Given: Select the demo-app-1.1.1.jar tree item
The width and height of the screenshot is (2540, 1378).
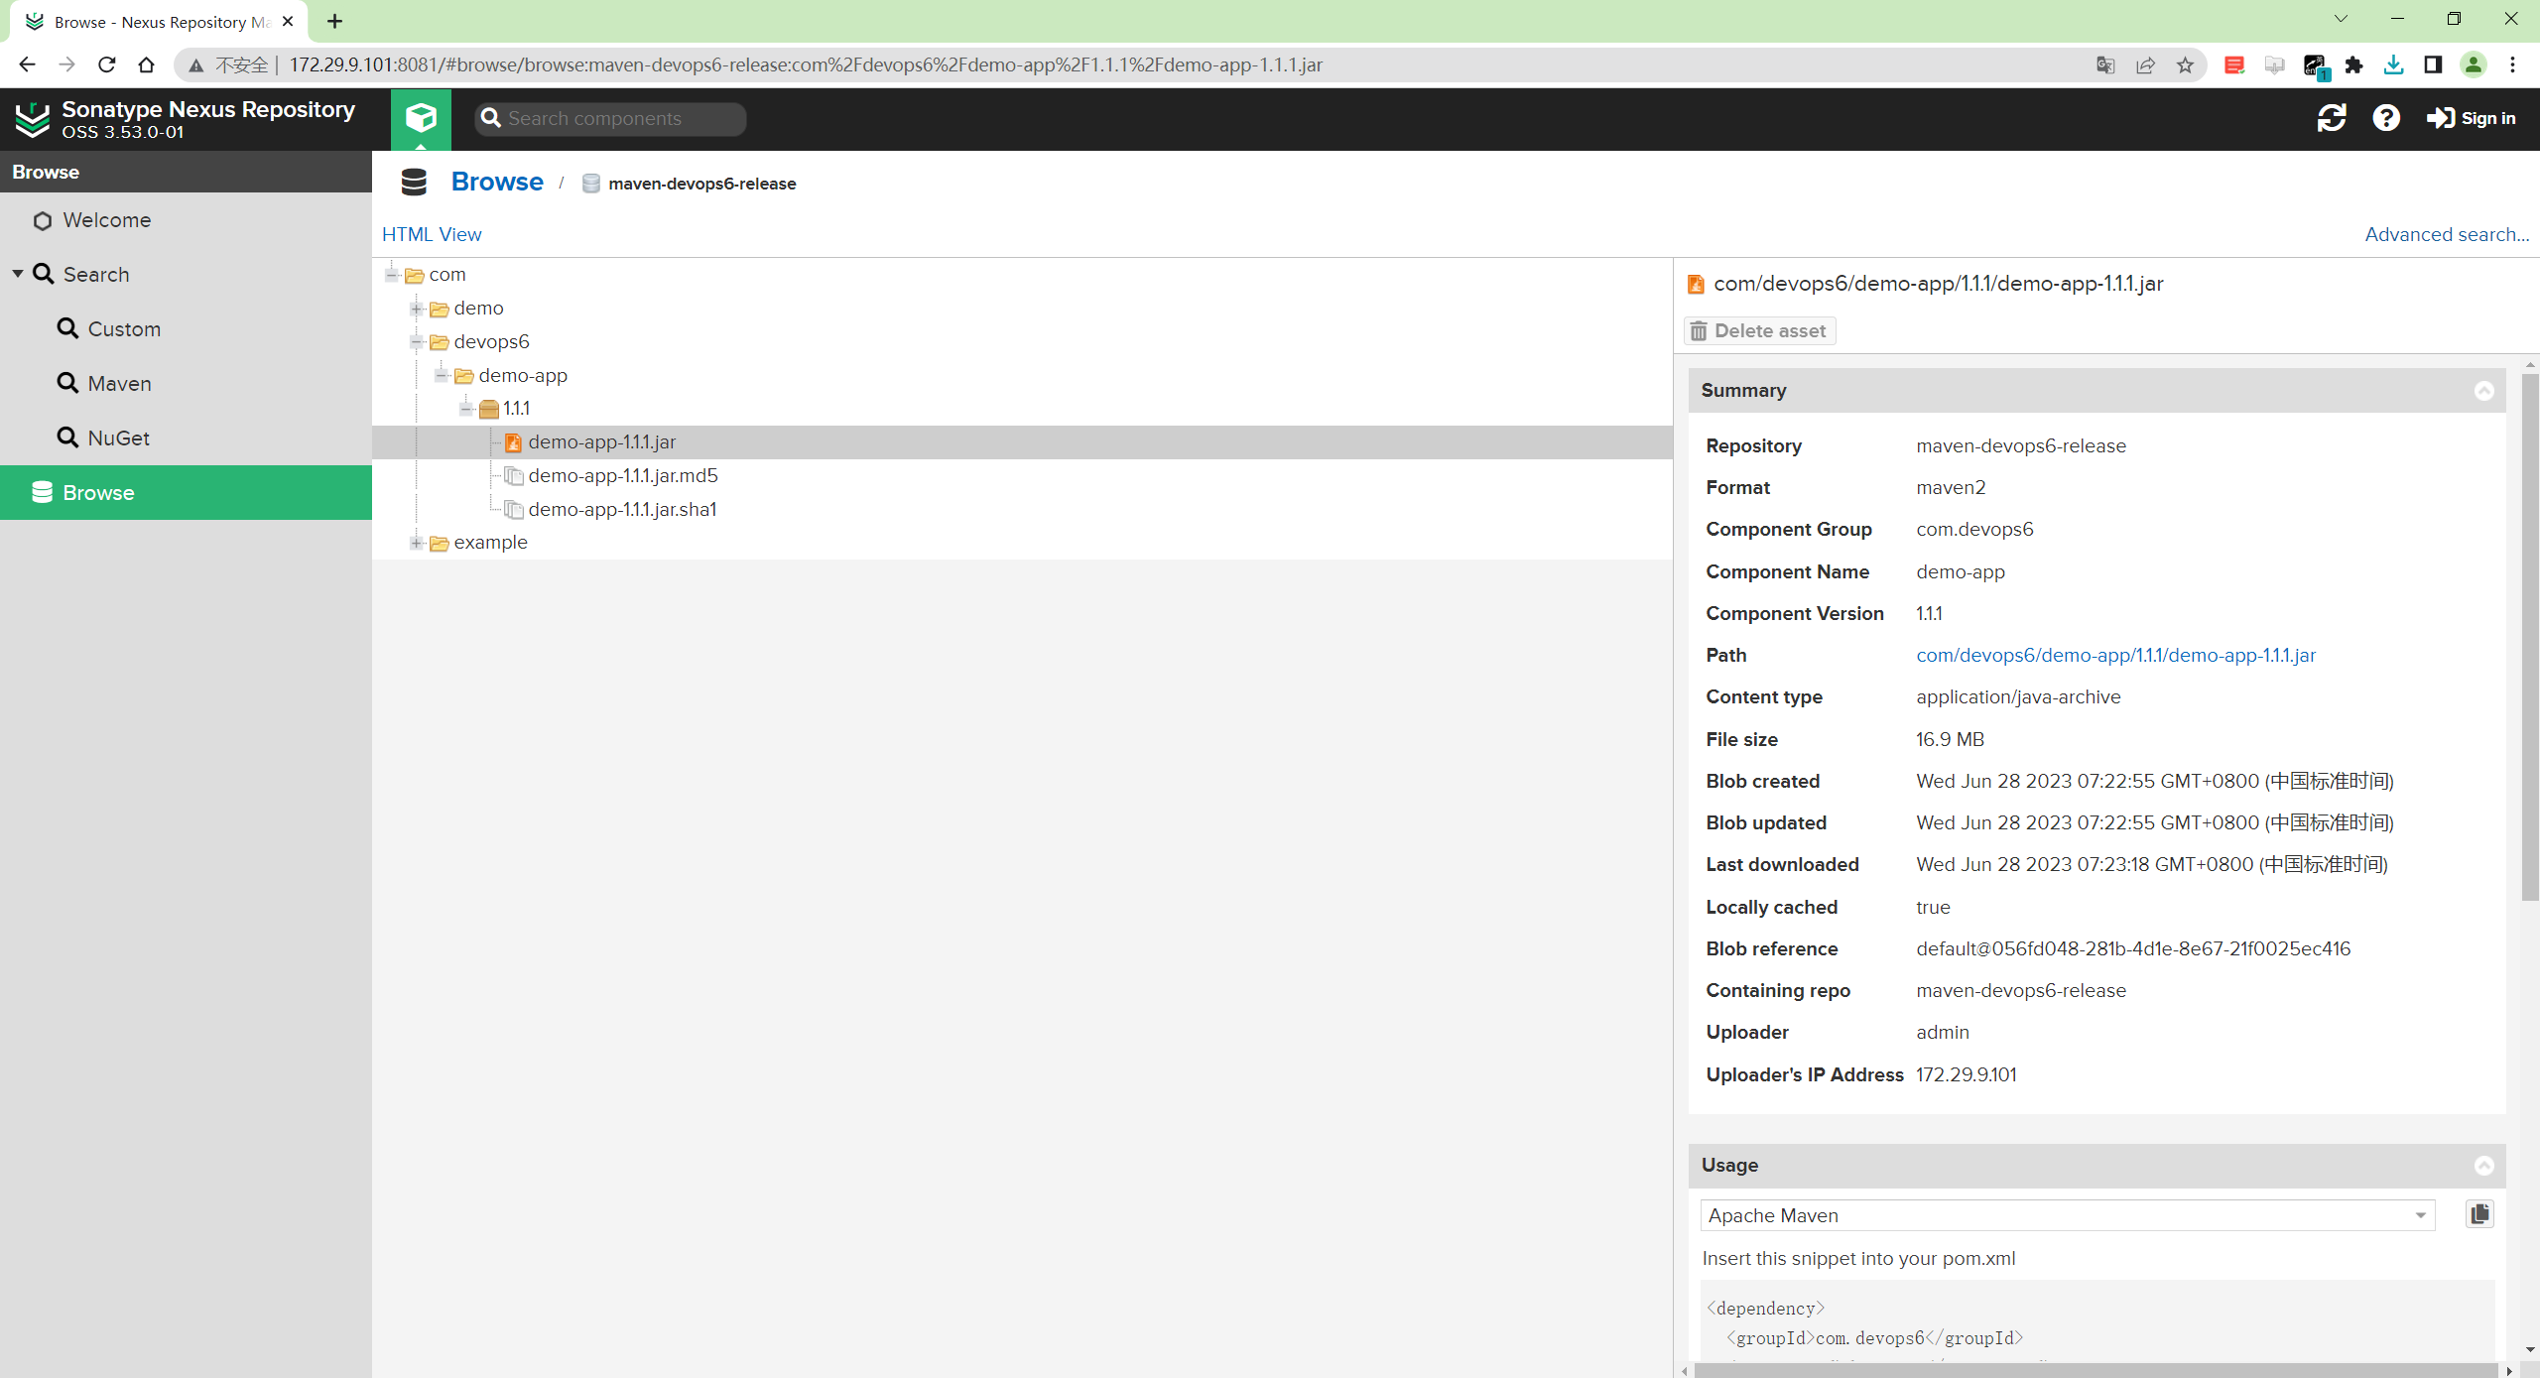Looking at the screenshot, I should 1022,442.
